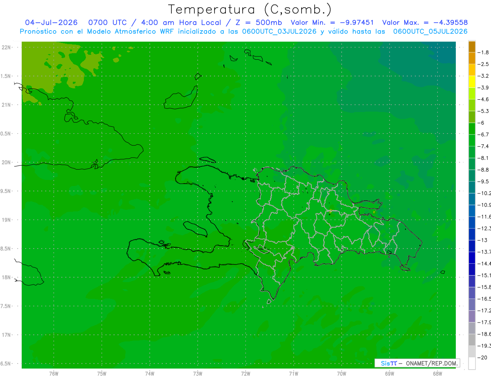491x379 pixels.
Task: Pick the dark orange swatch above -1.8
Action: tap(472, 47)
